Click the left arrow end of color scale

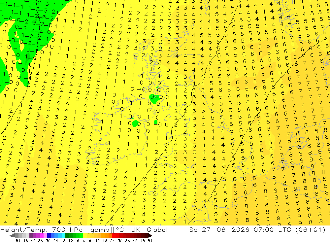[12, 235]
